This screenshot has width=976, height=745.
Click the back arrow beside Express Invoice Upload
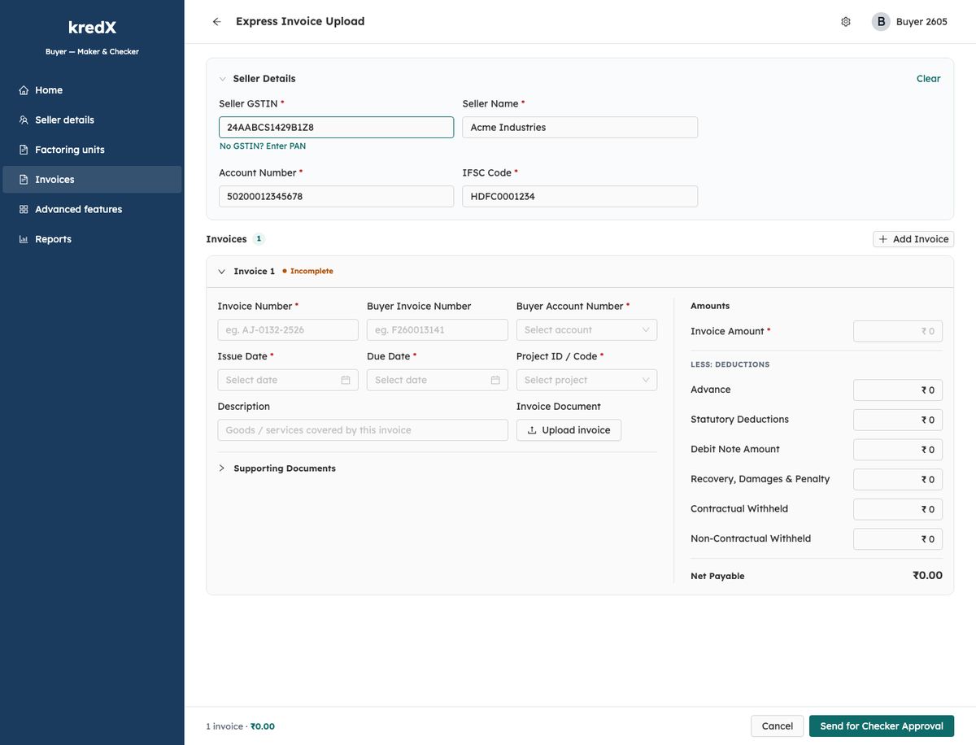tap(216, 22)
